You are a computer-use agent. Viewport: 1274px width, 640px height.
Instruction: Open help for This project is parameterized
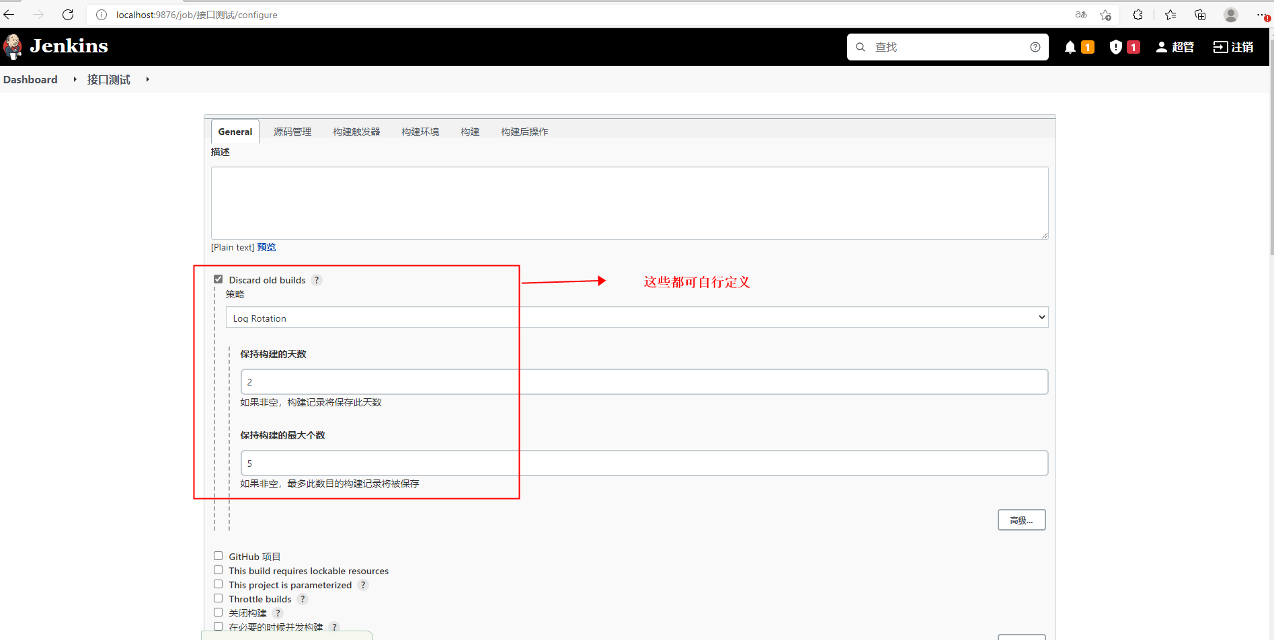point(363,585)
